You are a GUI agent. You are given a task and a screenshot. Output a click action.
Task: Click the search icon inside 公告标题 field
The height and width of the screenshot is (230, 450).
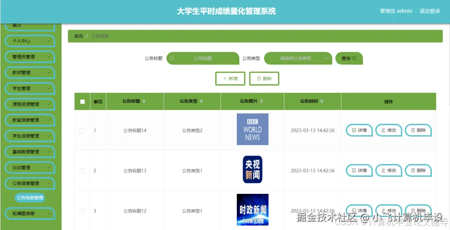[x=172, y=58]
